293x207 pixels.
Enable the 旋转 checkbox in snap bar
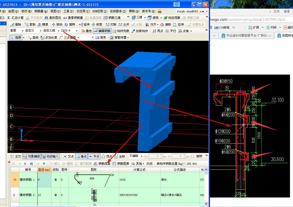[193, 156]
